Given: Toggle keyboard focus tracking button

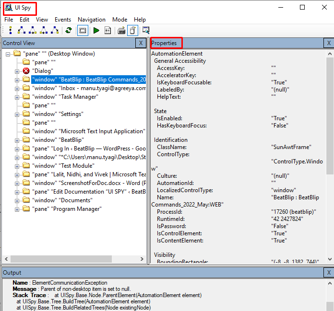Looking at the screenshot, I should [121, 31].
